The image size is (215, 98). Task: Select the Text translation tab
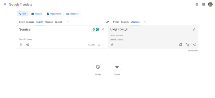tap(22, 14)
